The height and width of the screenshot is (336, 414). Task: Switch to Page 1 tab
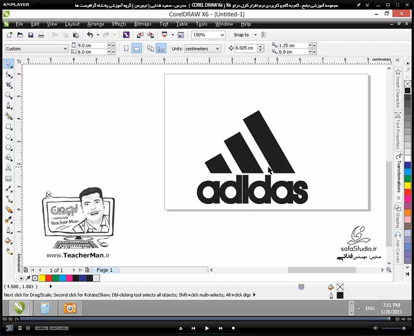point(105,270)
